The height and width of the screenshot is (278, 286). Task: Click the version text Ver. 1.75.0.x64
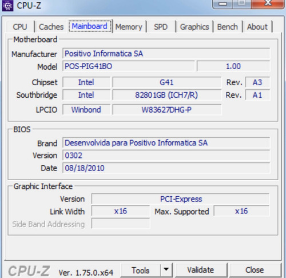tap(86, 273)
